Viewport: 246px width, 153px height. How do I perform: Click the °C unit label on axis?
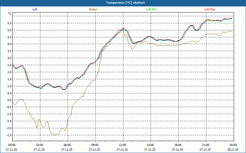tap(10, 14)
